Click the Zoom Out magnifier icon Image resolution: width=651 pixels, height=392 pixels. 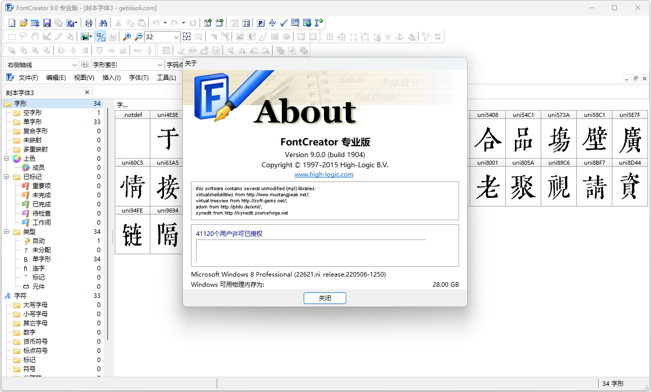point(139,37)
